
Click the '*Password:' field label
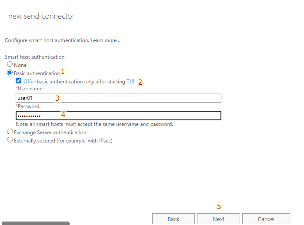pos(28,106)
